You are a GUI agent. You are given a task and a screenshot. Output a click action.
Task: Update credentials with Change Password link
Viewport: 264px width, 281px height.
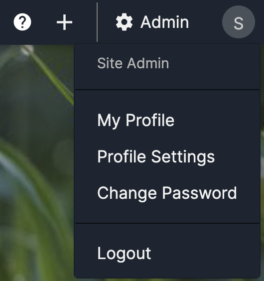[167, 193]
